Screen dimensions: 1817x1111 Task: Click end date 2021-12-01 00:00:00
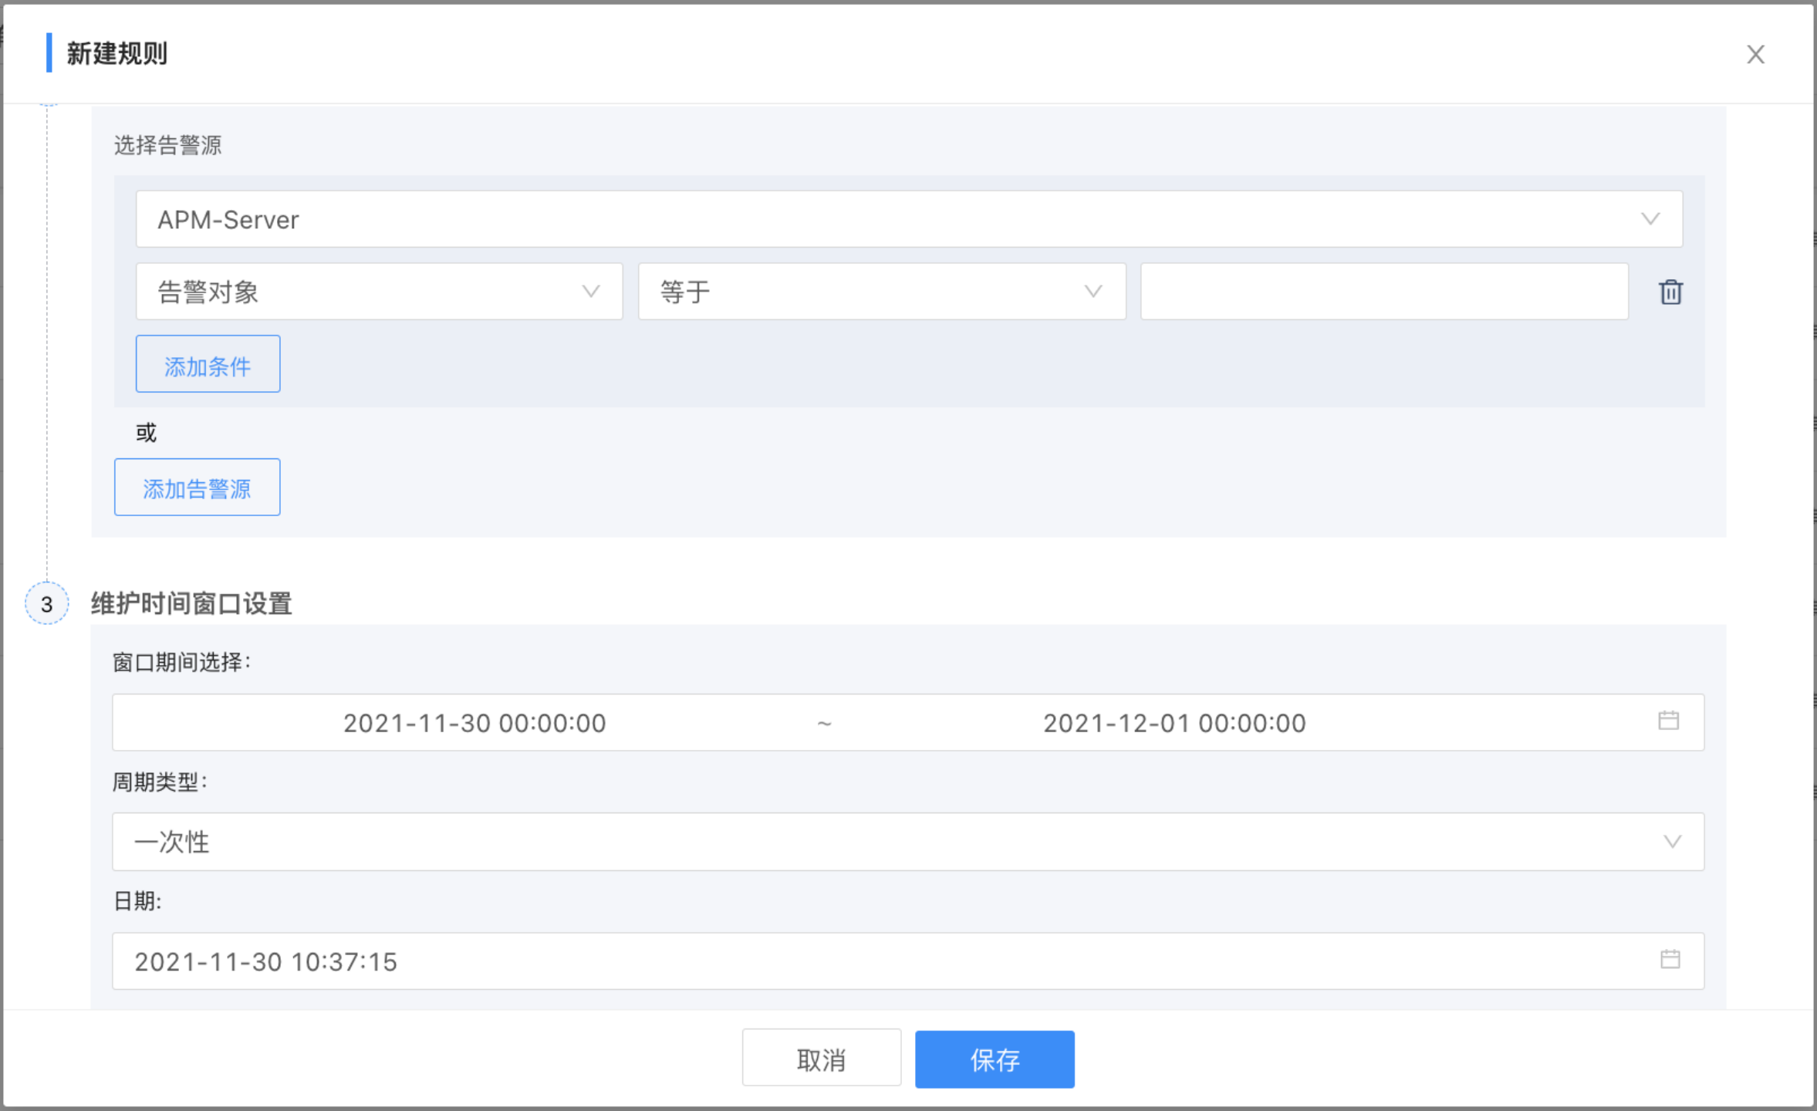tap(1174, 723)
